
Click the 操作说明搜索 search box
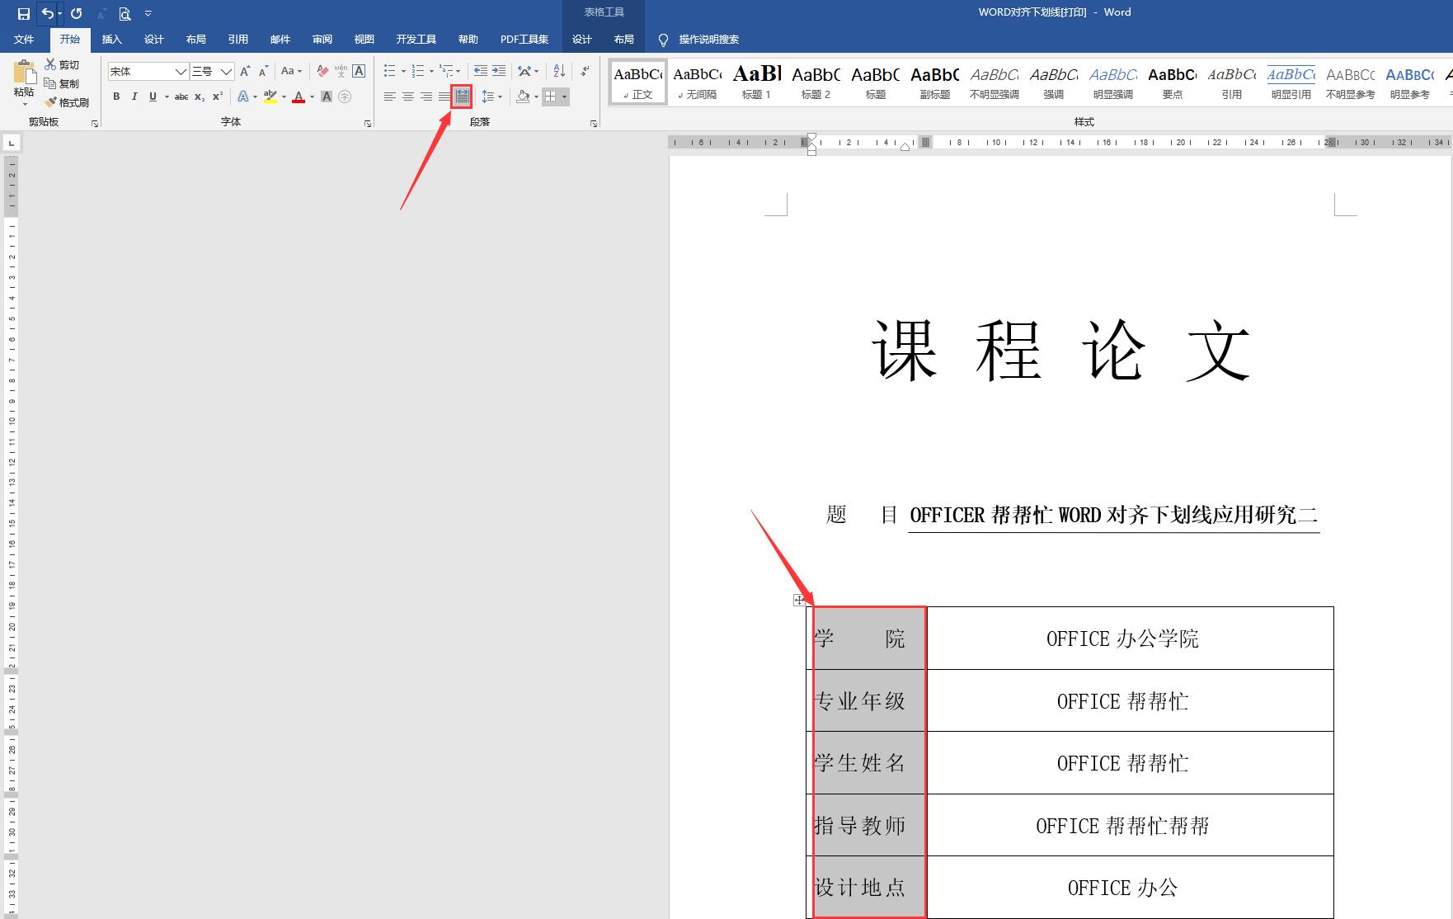coord(708,40)
